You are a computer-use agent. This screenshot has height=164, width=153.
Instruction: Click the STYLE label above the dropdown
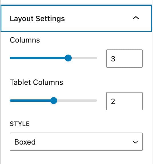pos(20,124)
